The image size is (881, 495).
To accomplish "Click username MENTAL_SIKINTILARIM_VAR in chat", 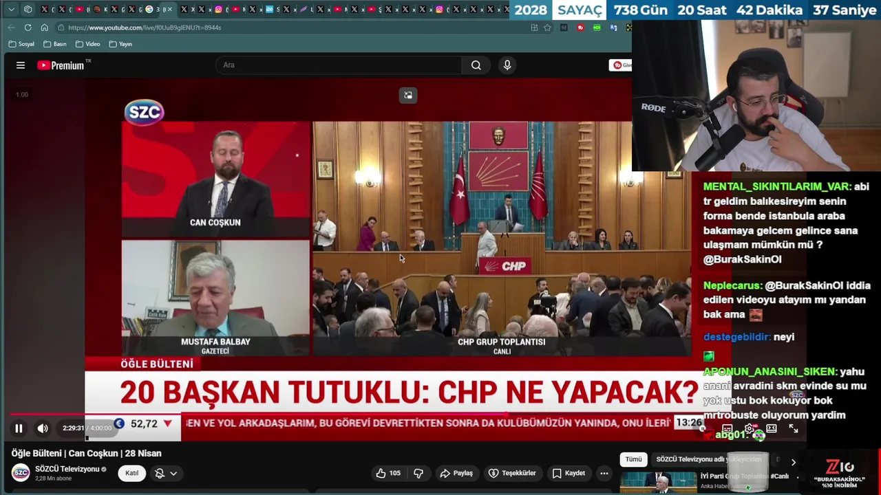I will tap(776, 187).
